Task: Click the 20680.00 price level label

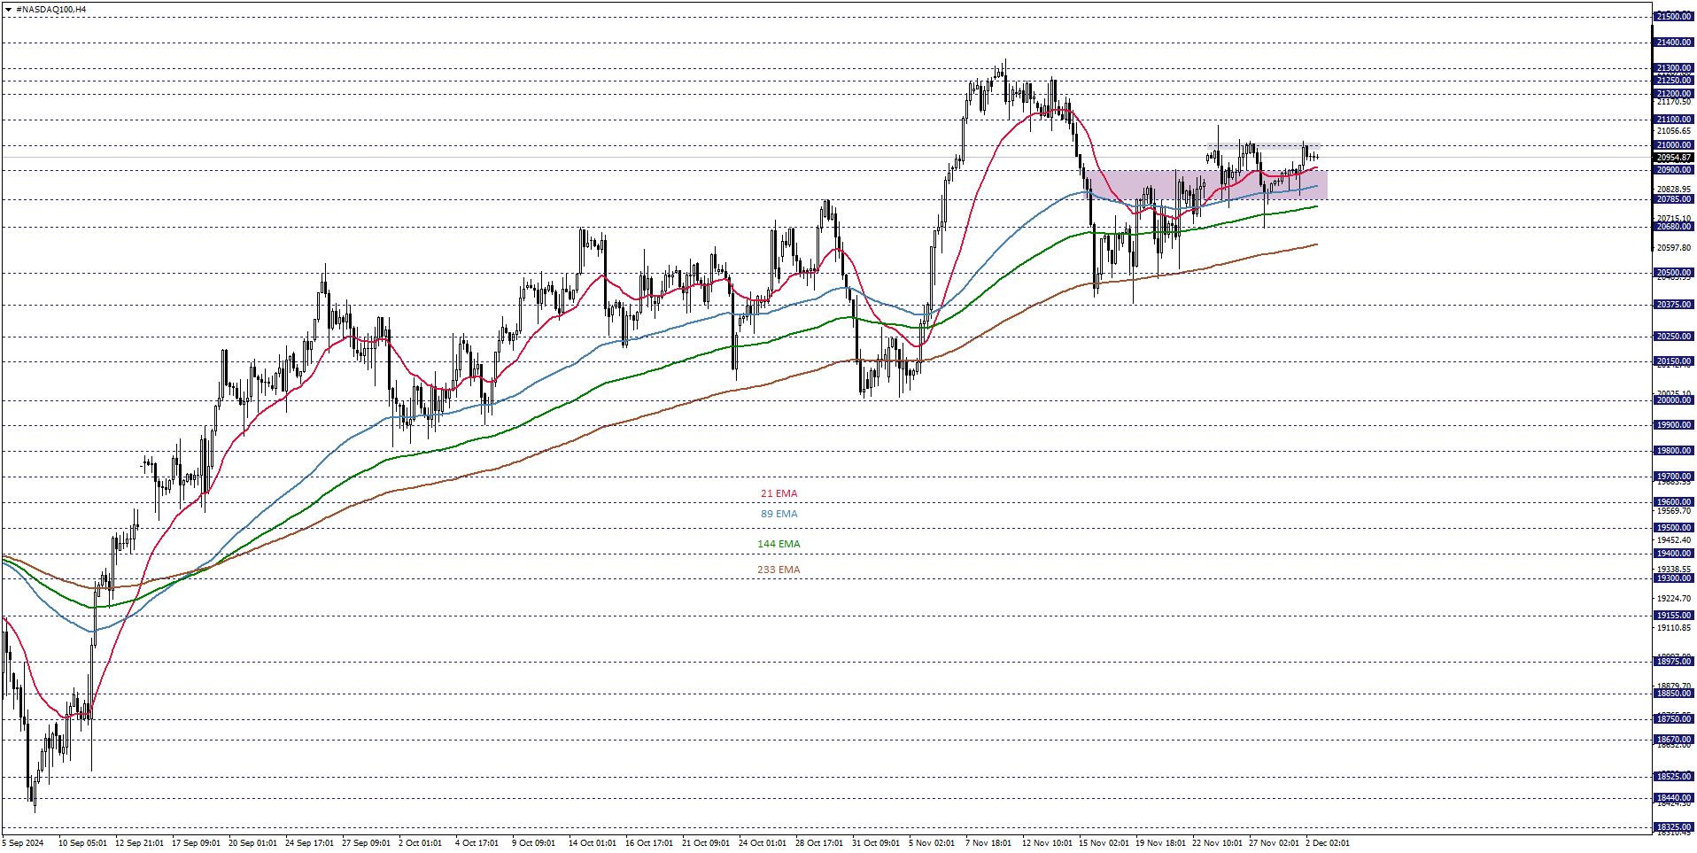Action: click(1673, 227)
